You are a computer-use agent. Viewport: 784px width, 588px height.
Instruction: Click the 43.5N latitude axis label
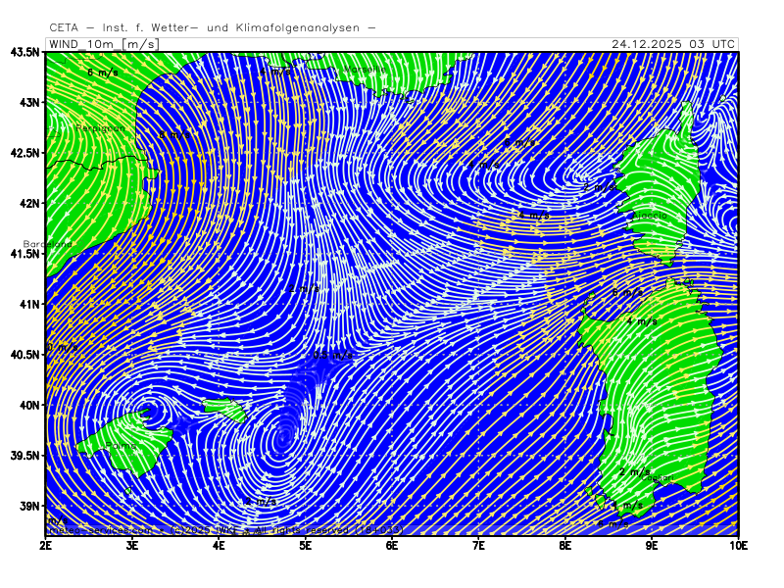[24, 52]
